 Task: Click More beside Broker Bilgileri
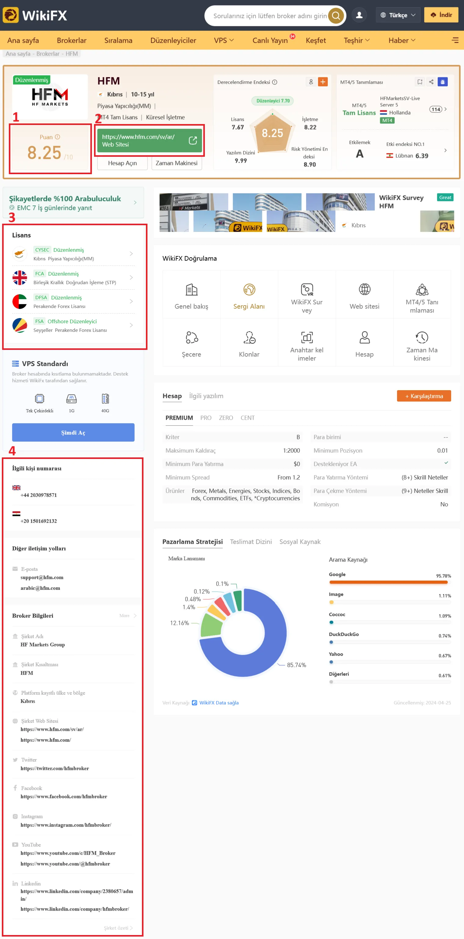point(128,616)
